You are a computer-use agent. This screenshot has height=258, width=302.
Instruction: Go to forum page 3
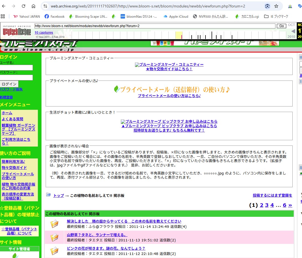tap(267, 205)
